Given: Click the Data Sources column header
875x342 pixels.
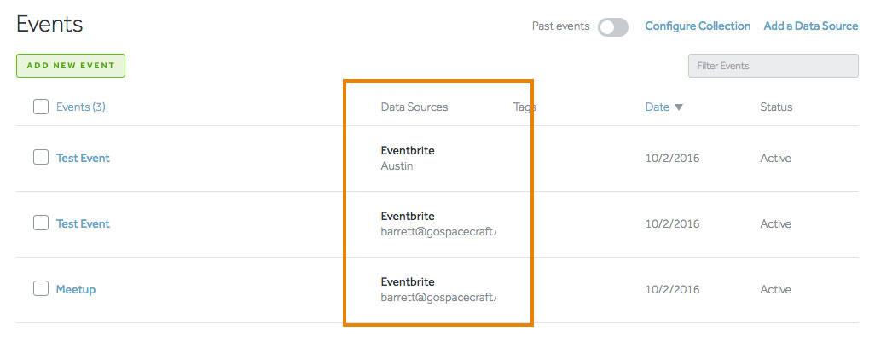Looking at the screenshot, I should point(414,107).
